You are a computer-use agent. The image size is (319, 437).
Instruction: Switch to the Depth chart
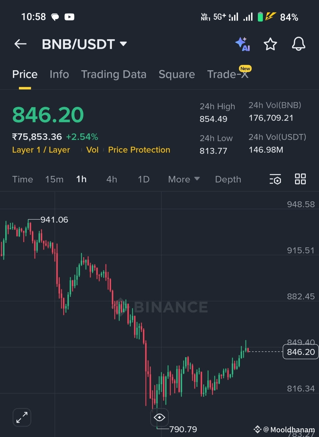[x=228, y=180]
